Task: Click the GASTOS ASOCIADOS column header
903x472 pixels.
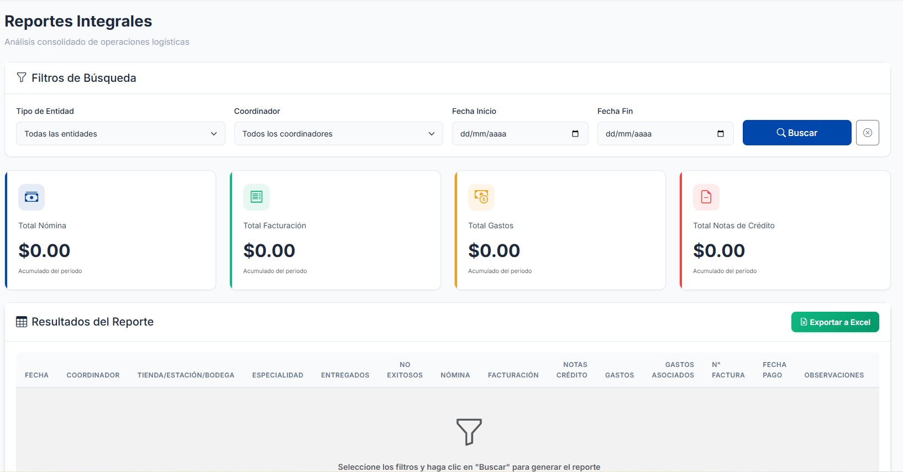Action: (673, 370)
